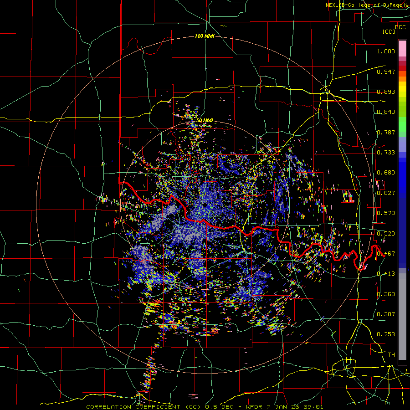The image size is (410, 410).
Task: Click the 0.520 legend value
Action: (x=386, y=234)
